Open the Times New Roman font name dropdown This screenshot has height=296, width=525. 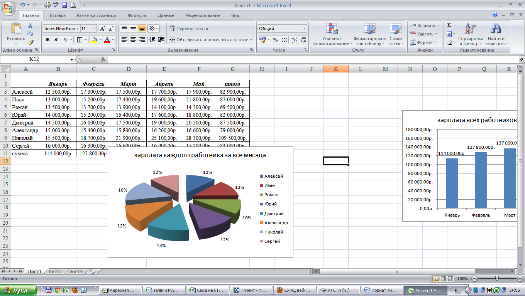[x=77, y=29]
